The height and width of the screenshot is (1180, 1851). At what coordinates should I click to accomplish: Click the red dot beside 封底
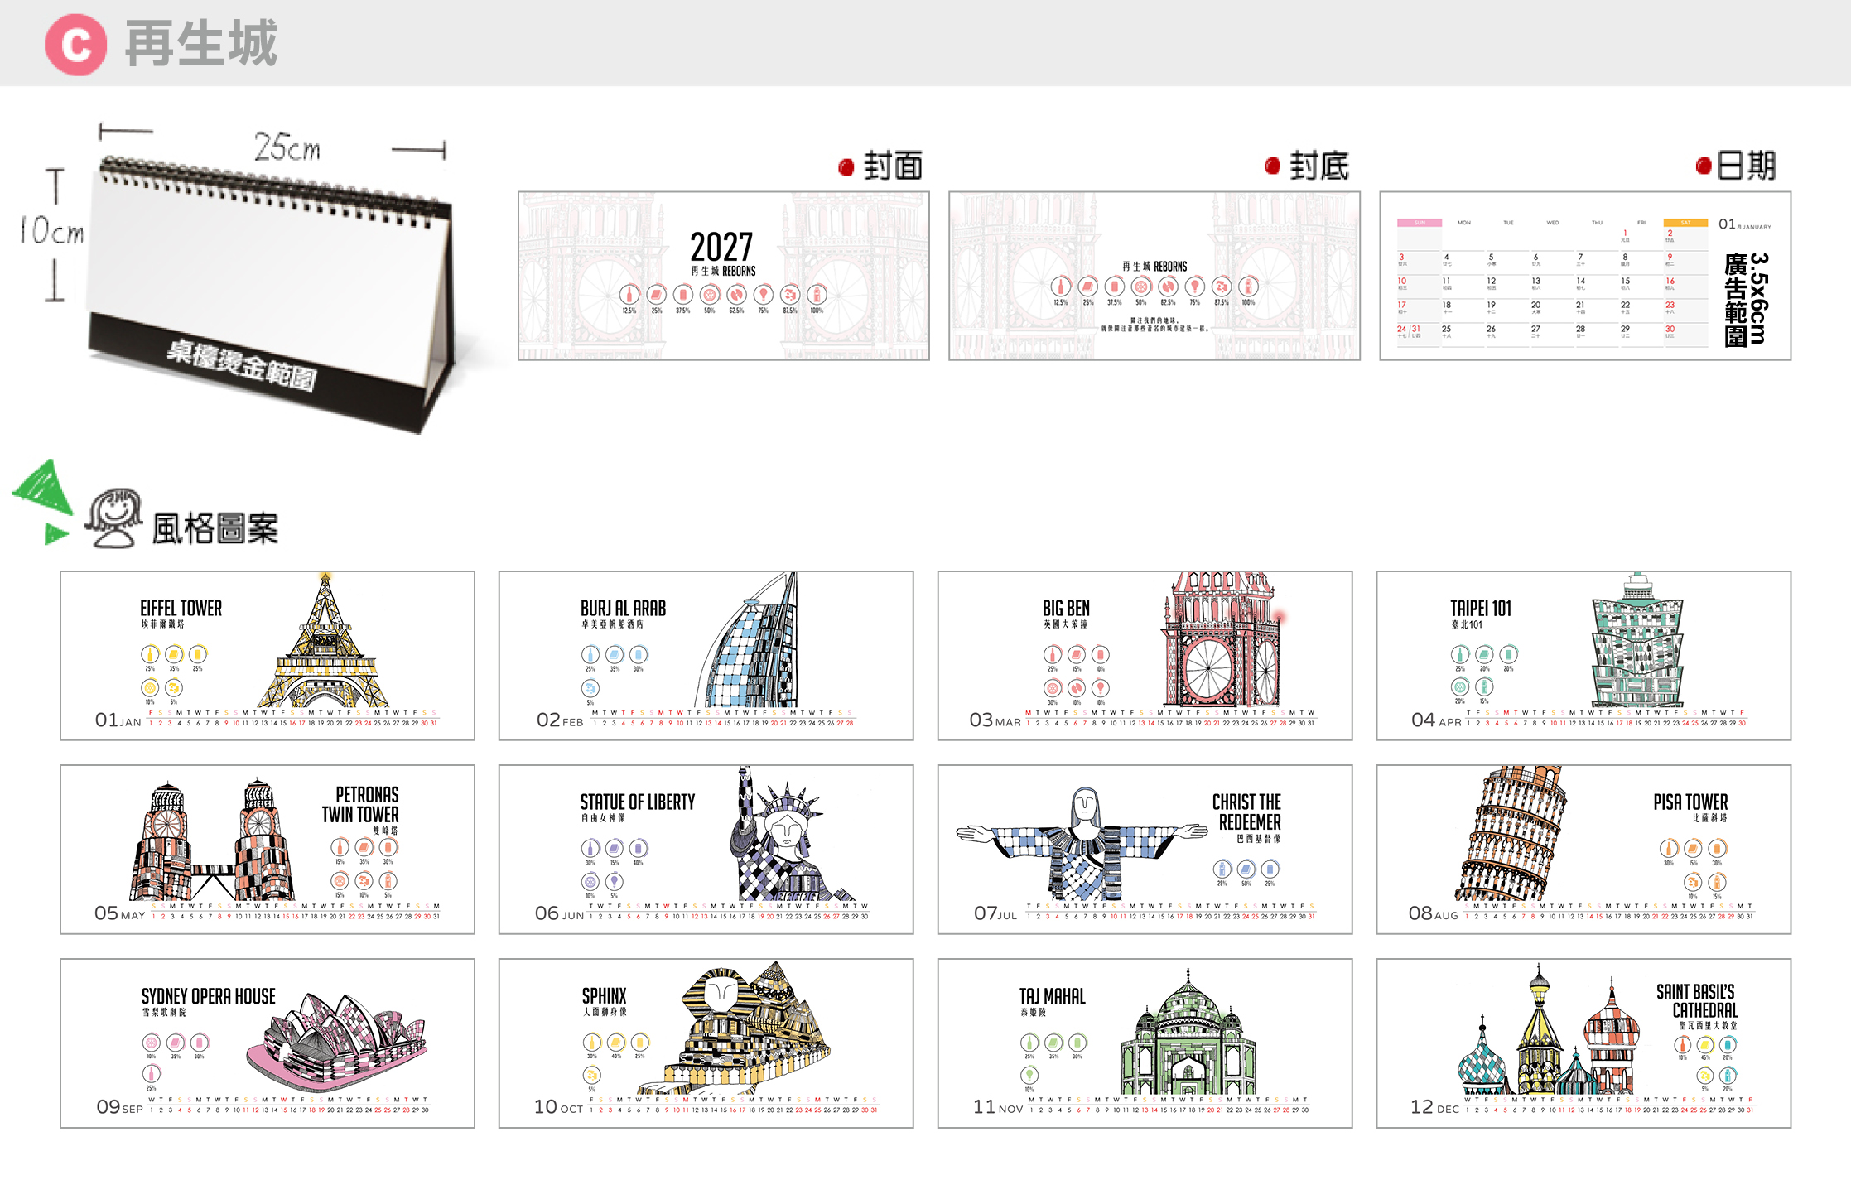(x=1272, y=166)
